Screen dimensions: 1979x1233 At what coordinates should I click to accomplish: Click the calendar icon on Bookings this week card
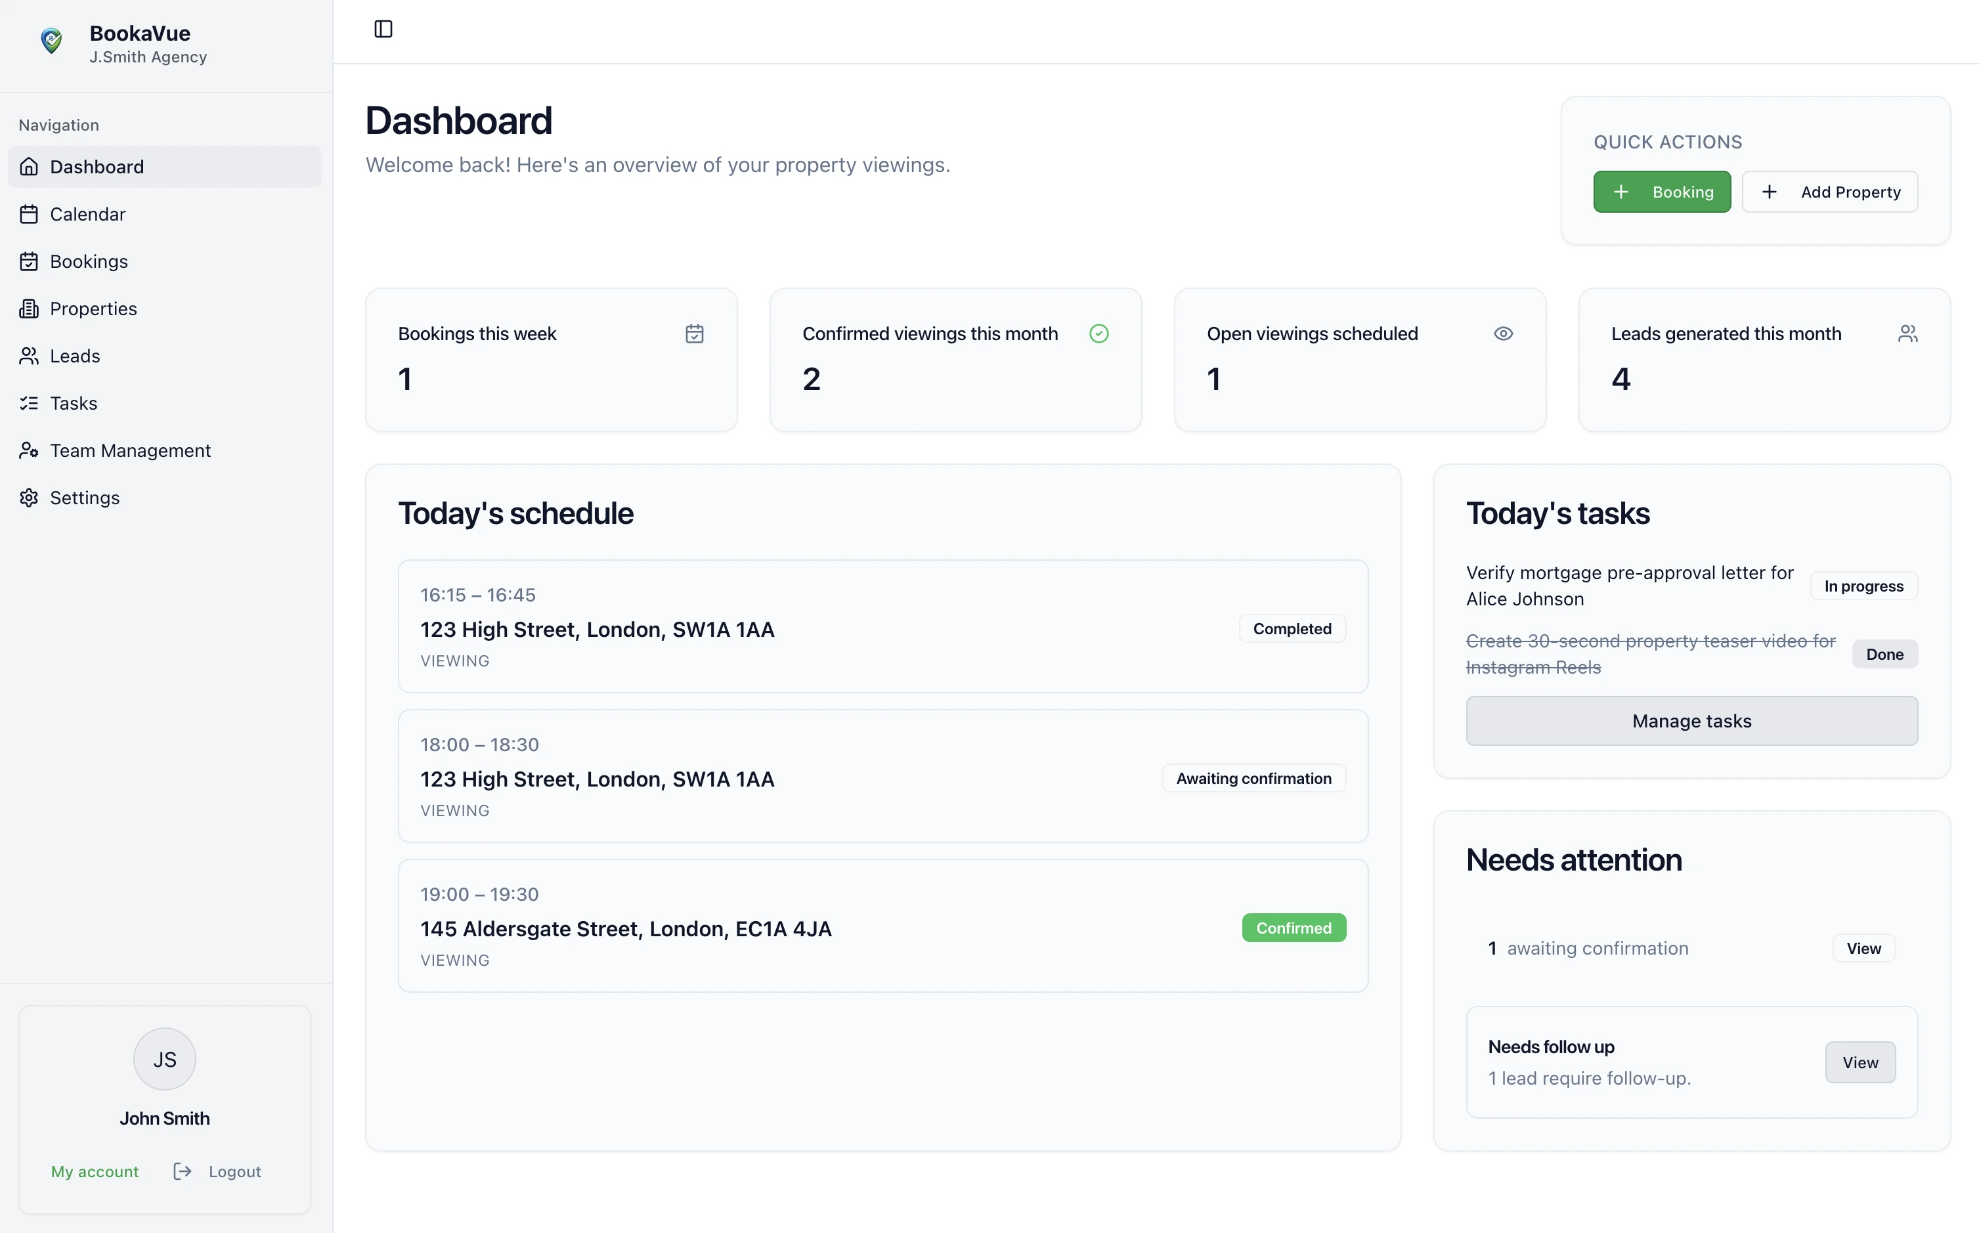694,334
